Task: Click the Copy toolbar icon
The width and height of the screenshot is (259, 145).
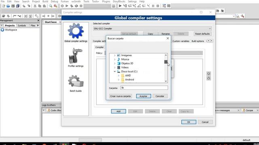Action: tap(40, 6)
